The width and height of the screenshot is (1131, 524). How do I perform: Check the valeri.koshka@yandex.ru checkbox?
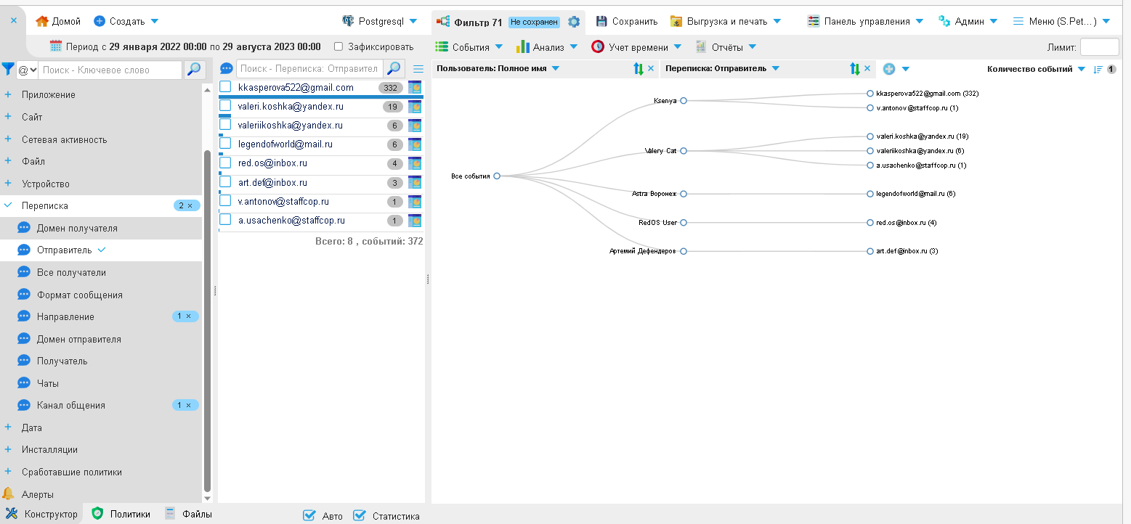pos(225,106)
